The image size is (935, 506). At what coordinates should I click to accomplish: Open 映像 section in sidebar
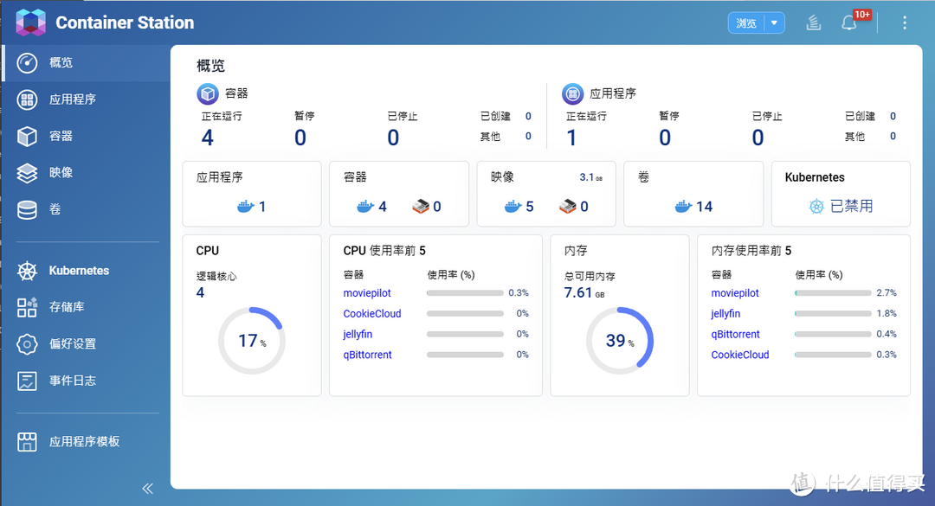[61, 173]
